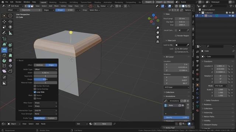Enable face select mode
Screen dimensions: 236x132
point(32,6)
